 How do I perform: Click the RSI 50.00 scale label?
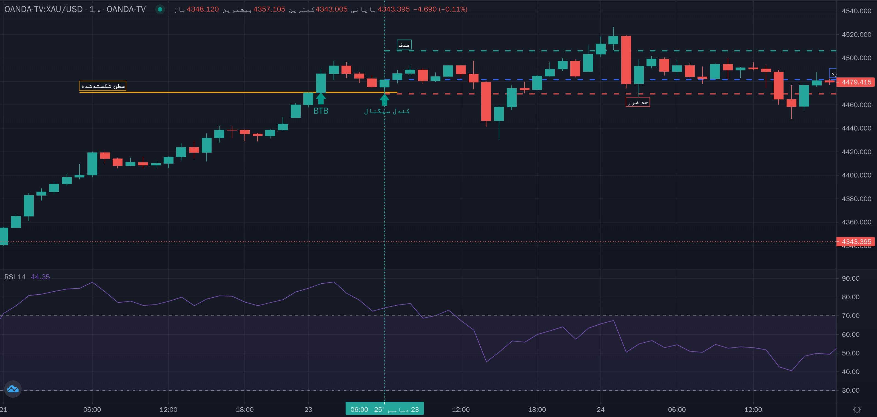pyautogui.click(x=850, y=353)
